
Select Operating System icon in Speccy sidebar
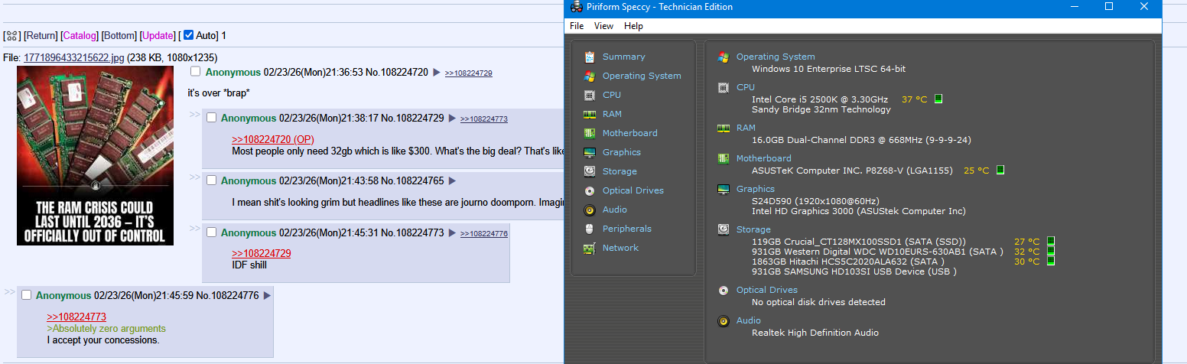589,76
